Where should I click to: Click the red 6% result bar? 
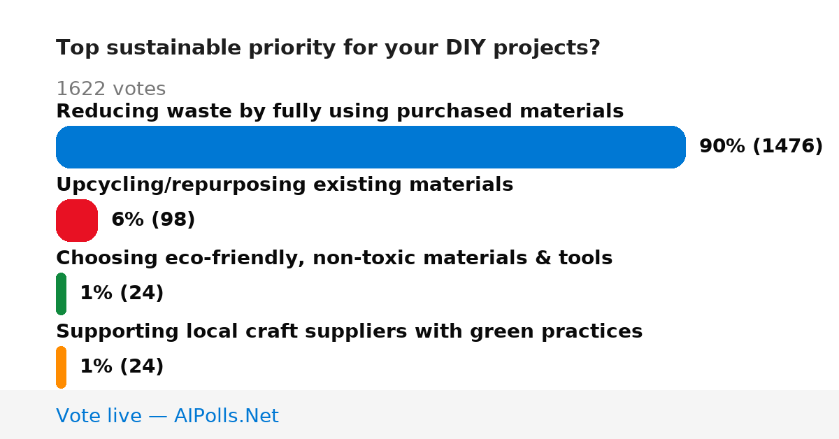pyautogui.click(x=77, y=220)
